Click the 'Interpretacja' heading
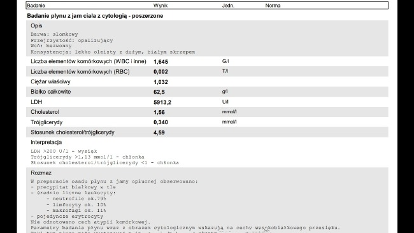The height and width of the screenshot is (233, 414). (46, 142)
